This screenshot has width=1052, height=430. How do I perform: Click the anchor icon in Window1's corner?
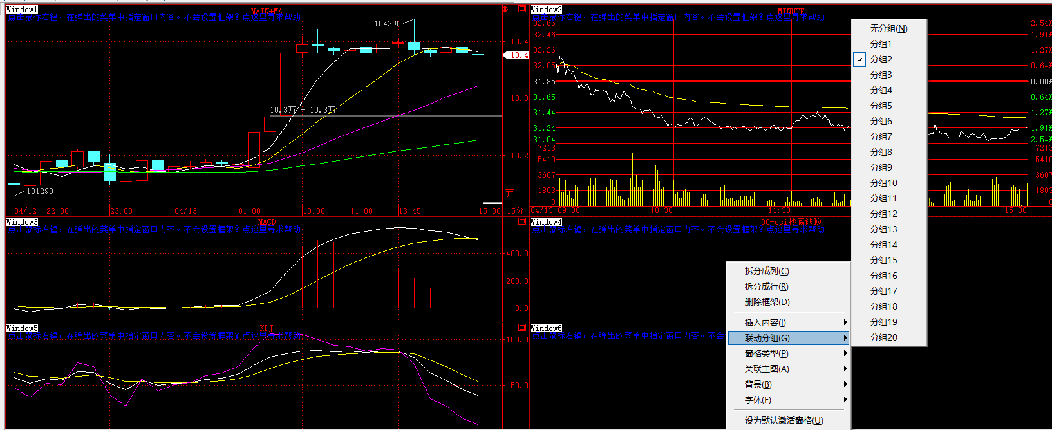tap(506, 9)
